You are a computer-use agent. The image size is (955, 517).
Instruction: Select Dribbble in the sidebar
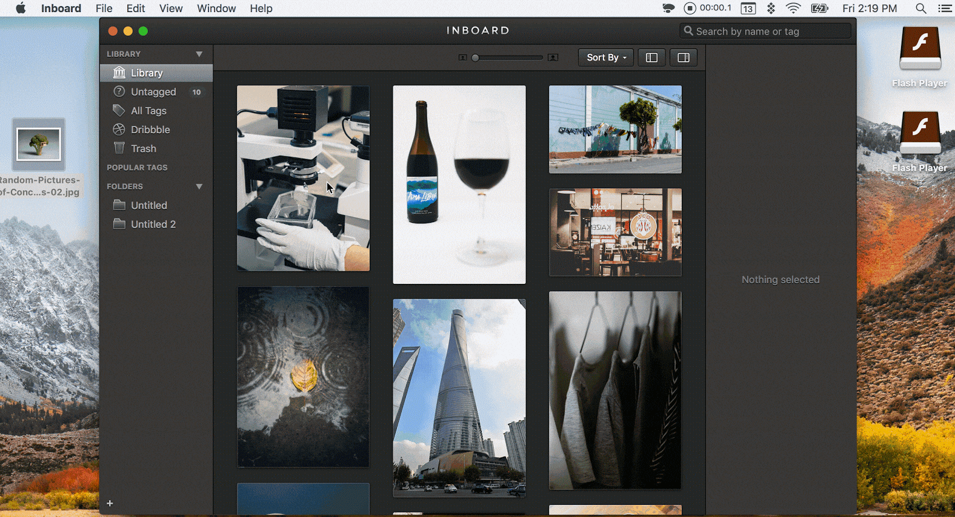(156, 130)
